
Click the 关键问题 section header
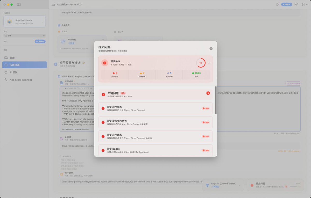[155, 94]
